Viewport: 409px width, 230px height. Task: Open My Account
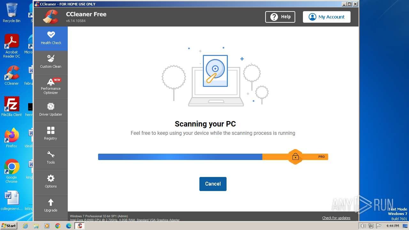tap(327, 17)
